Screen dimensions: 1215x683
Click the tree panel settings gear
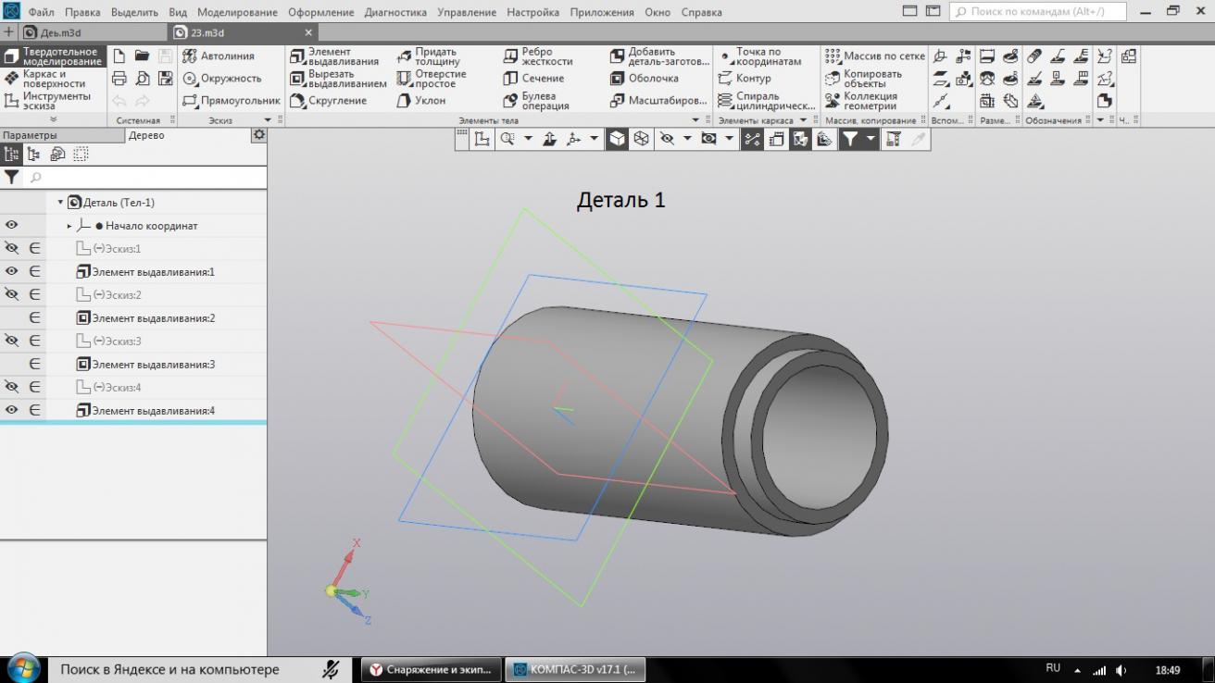coord(258,135)
